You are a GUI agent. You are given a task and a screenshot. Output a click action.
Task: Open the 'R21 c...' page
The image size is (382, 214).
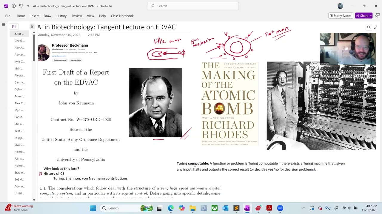[19, 159]
